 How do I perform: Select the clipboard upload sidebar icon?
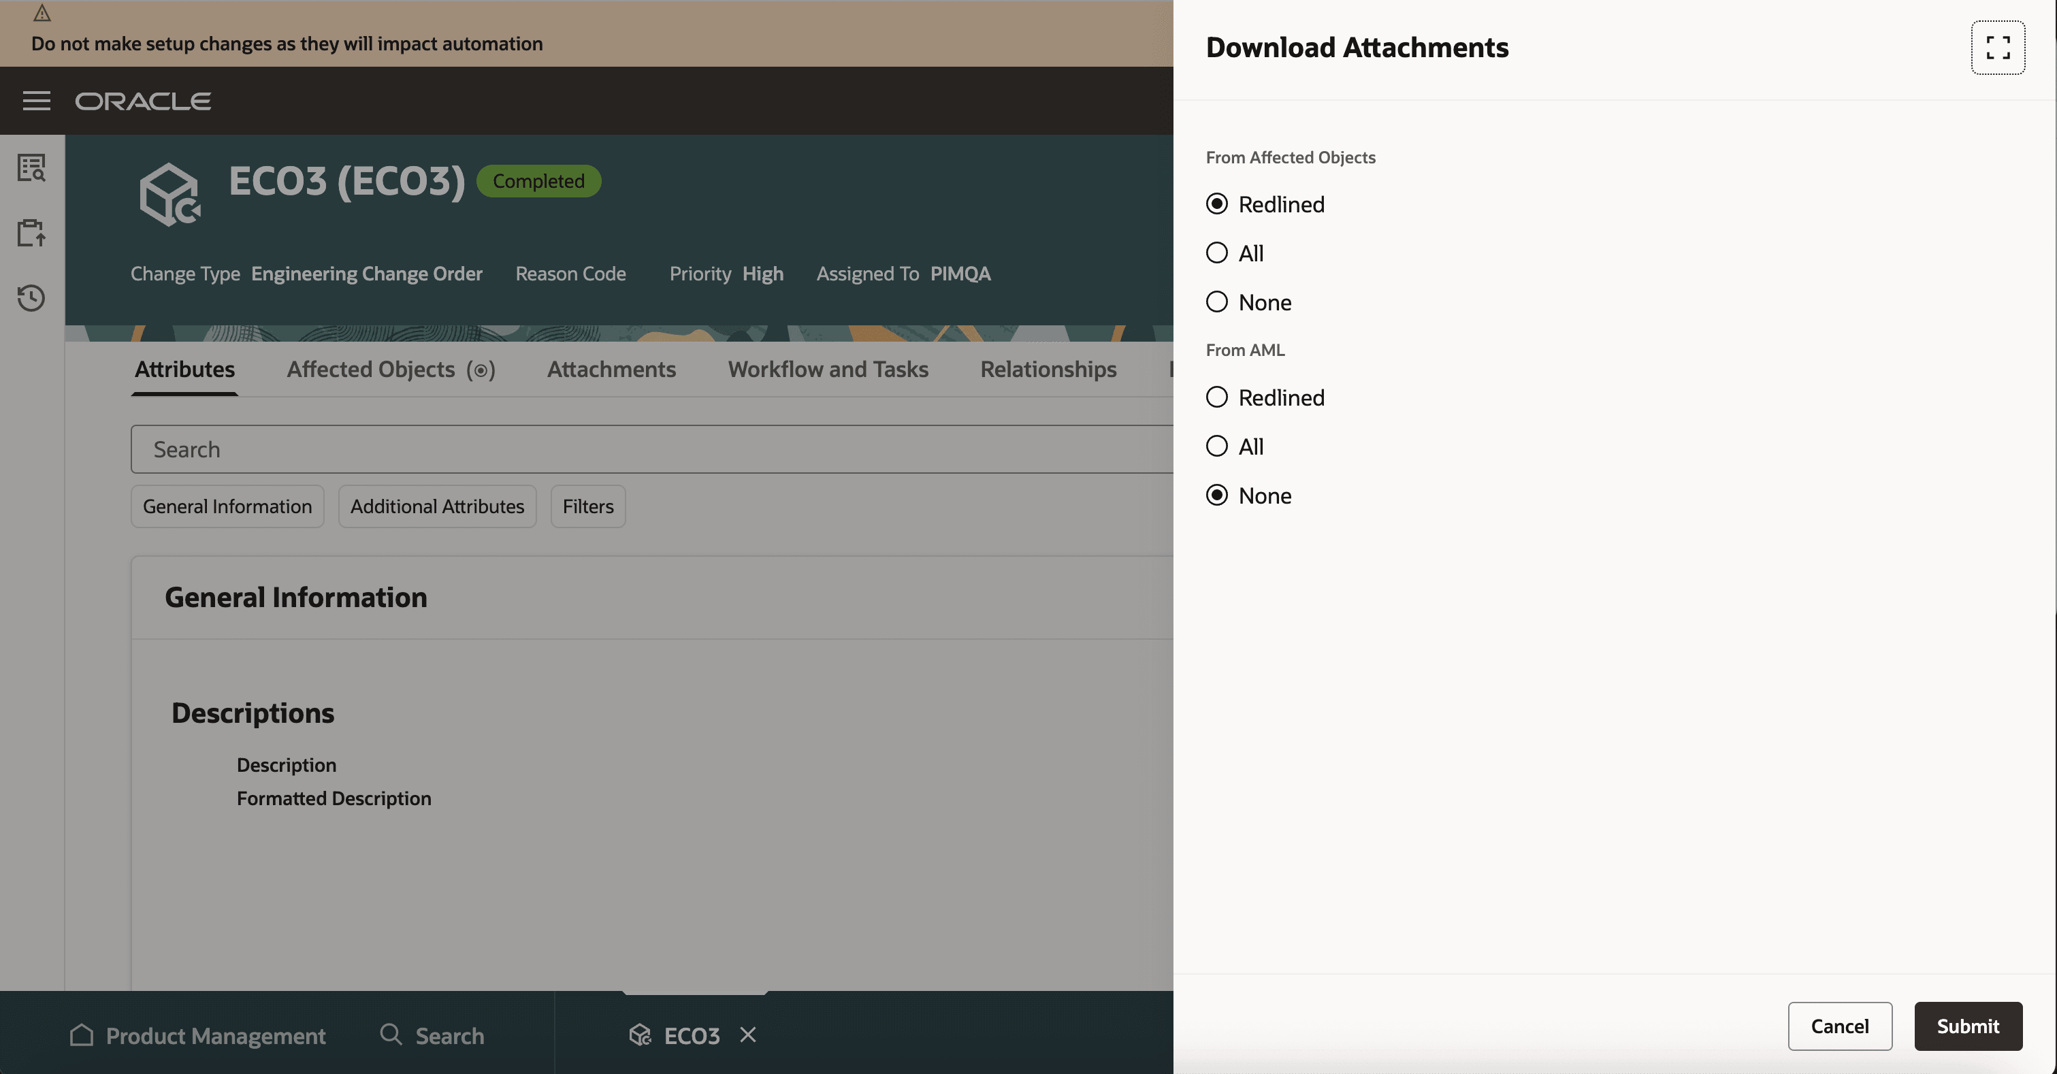click(31, 232)
